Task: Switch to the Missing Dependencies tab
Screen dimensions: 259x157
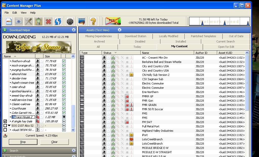Action: [x=98, y=36]
